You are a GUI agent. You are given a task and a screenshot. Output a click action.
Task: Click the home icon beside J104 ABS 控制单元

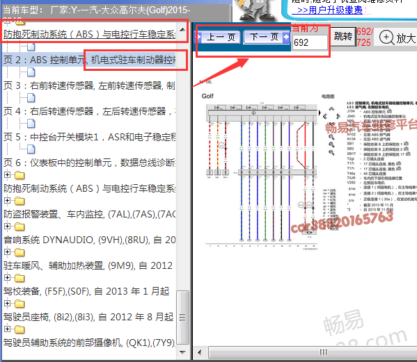[390, 111]
